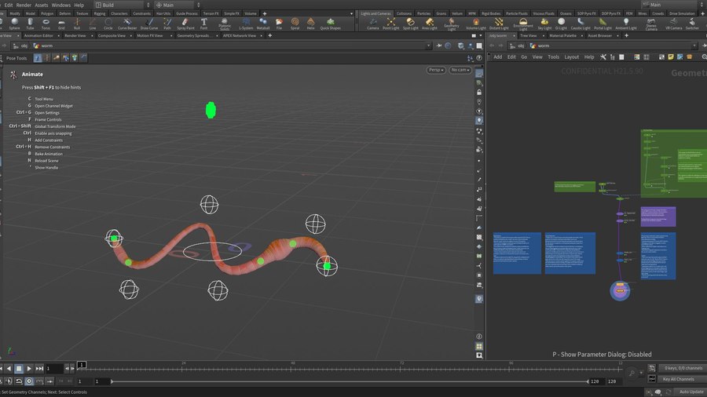Open the No cam camera dropdown
Viewport: 707px width, 397px height.
tap(460, 70)
